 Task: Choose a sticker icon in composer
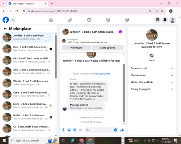[75, 130]
